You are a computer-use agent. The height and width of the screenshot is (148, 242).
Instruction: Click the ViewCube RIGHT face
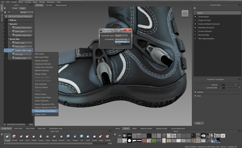185,13
